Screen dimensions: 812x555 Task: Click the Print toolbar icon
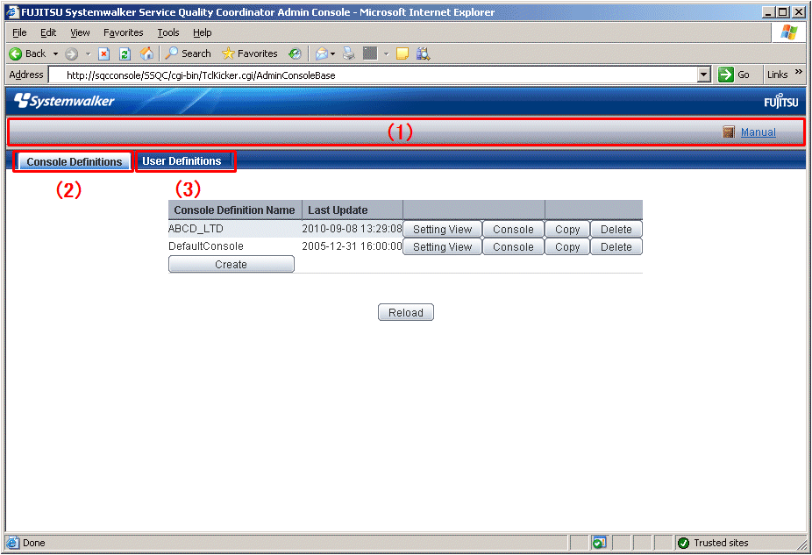coord(349,53)
